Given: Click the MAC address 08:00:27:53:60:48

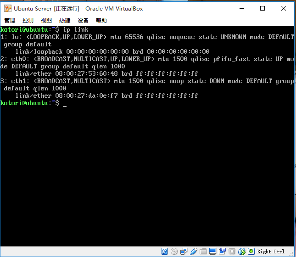Looking at the screenshot, I should tap(86, 73).
